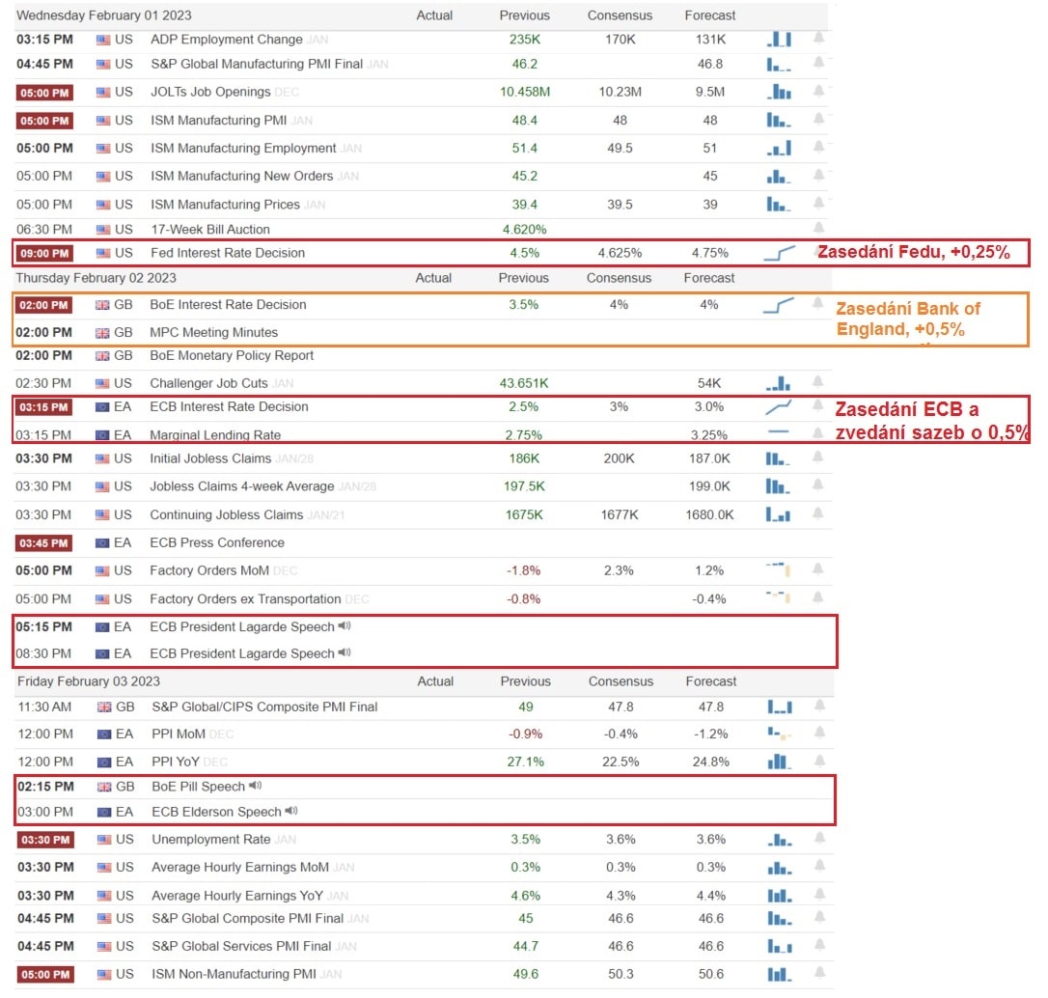Viewport: 1048px width, 998px height.
Task: Click bell icon for S&P Global Services PMI Final
Action: click(x=819, y=945)
